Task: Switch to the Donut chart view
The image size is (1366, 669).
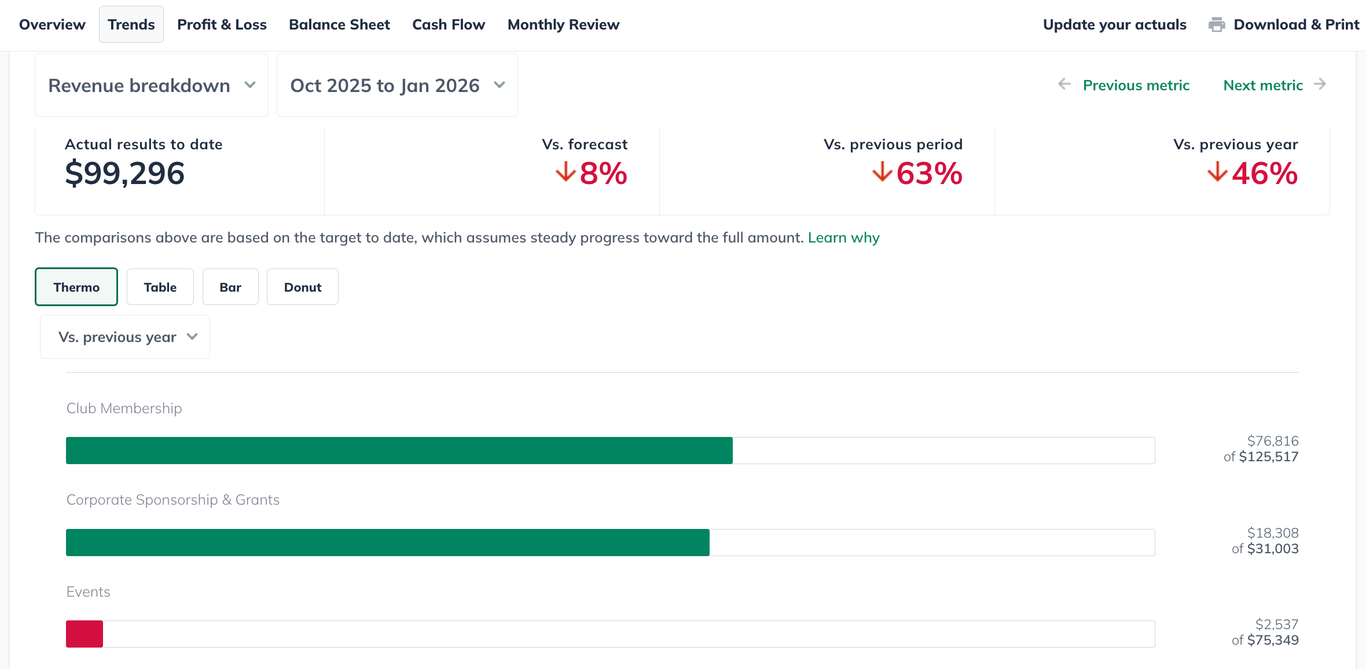Action: [303, 287]
